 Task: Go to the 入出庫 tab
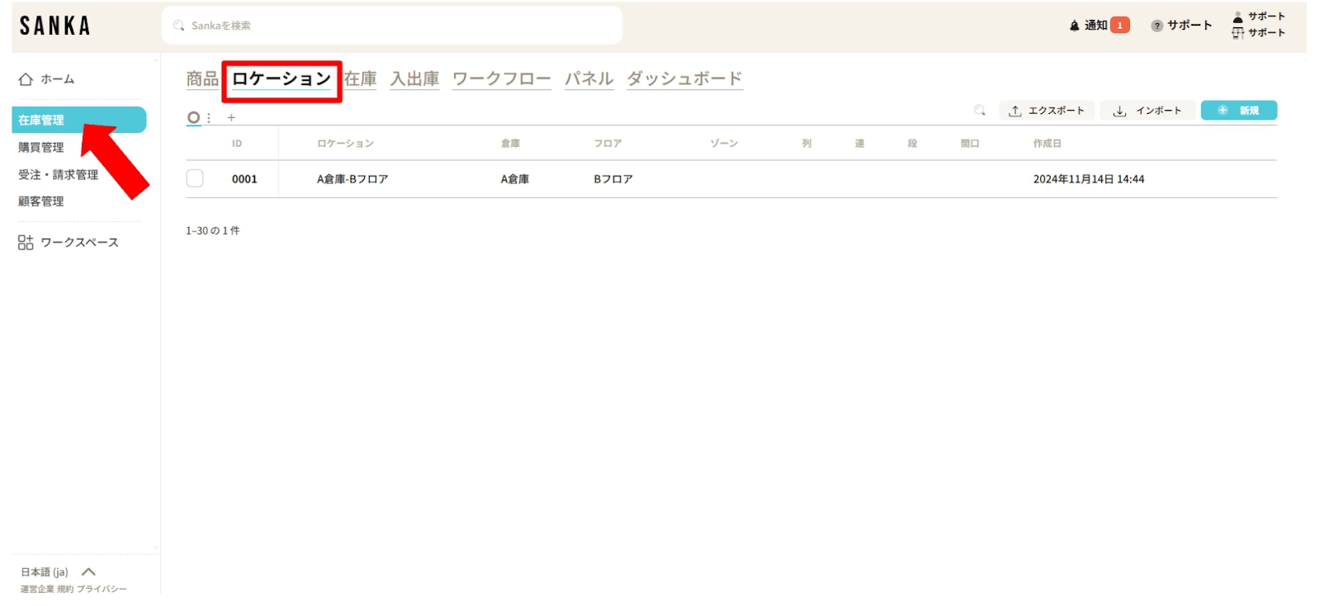(414, 78)
